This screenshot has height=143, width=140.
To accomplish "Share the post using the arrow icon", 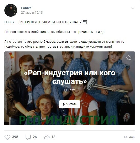I will [x=47, y=137].
